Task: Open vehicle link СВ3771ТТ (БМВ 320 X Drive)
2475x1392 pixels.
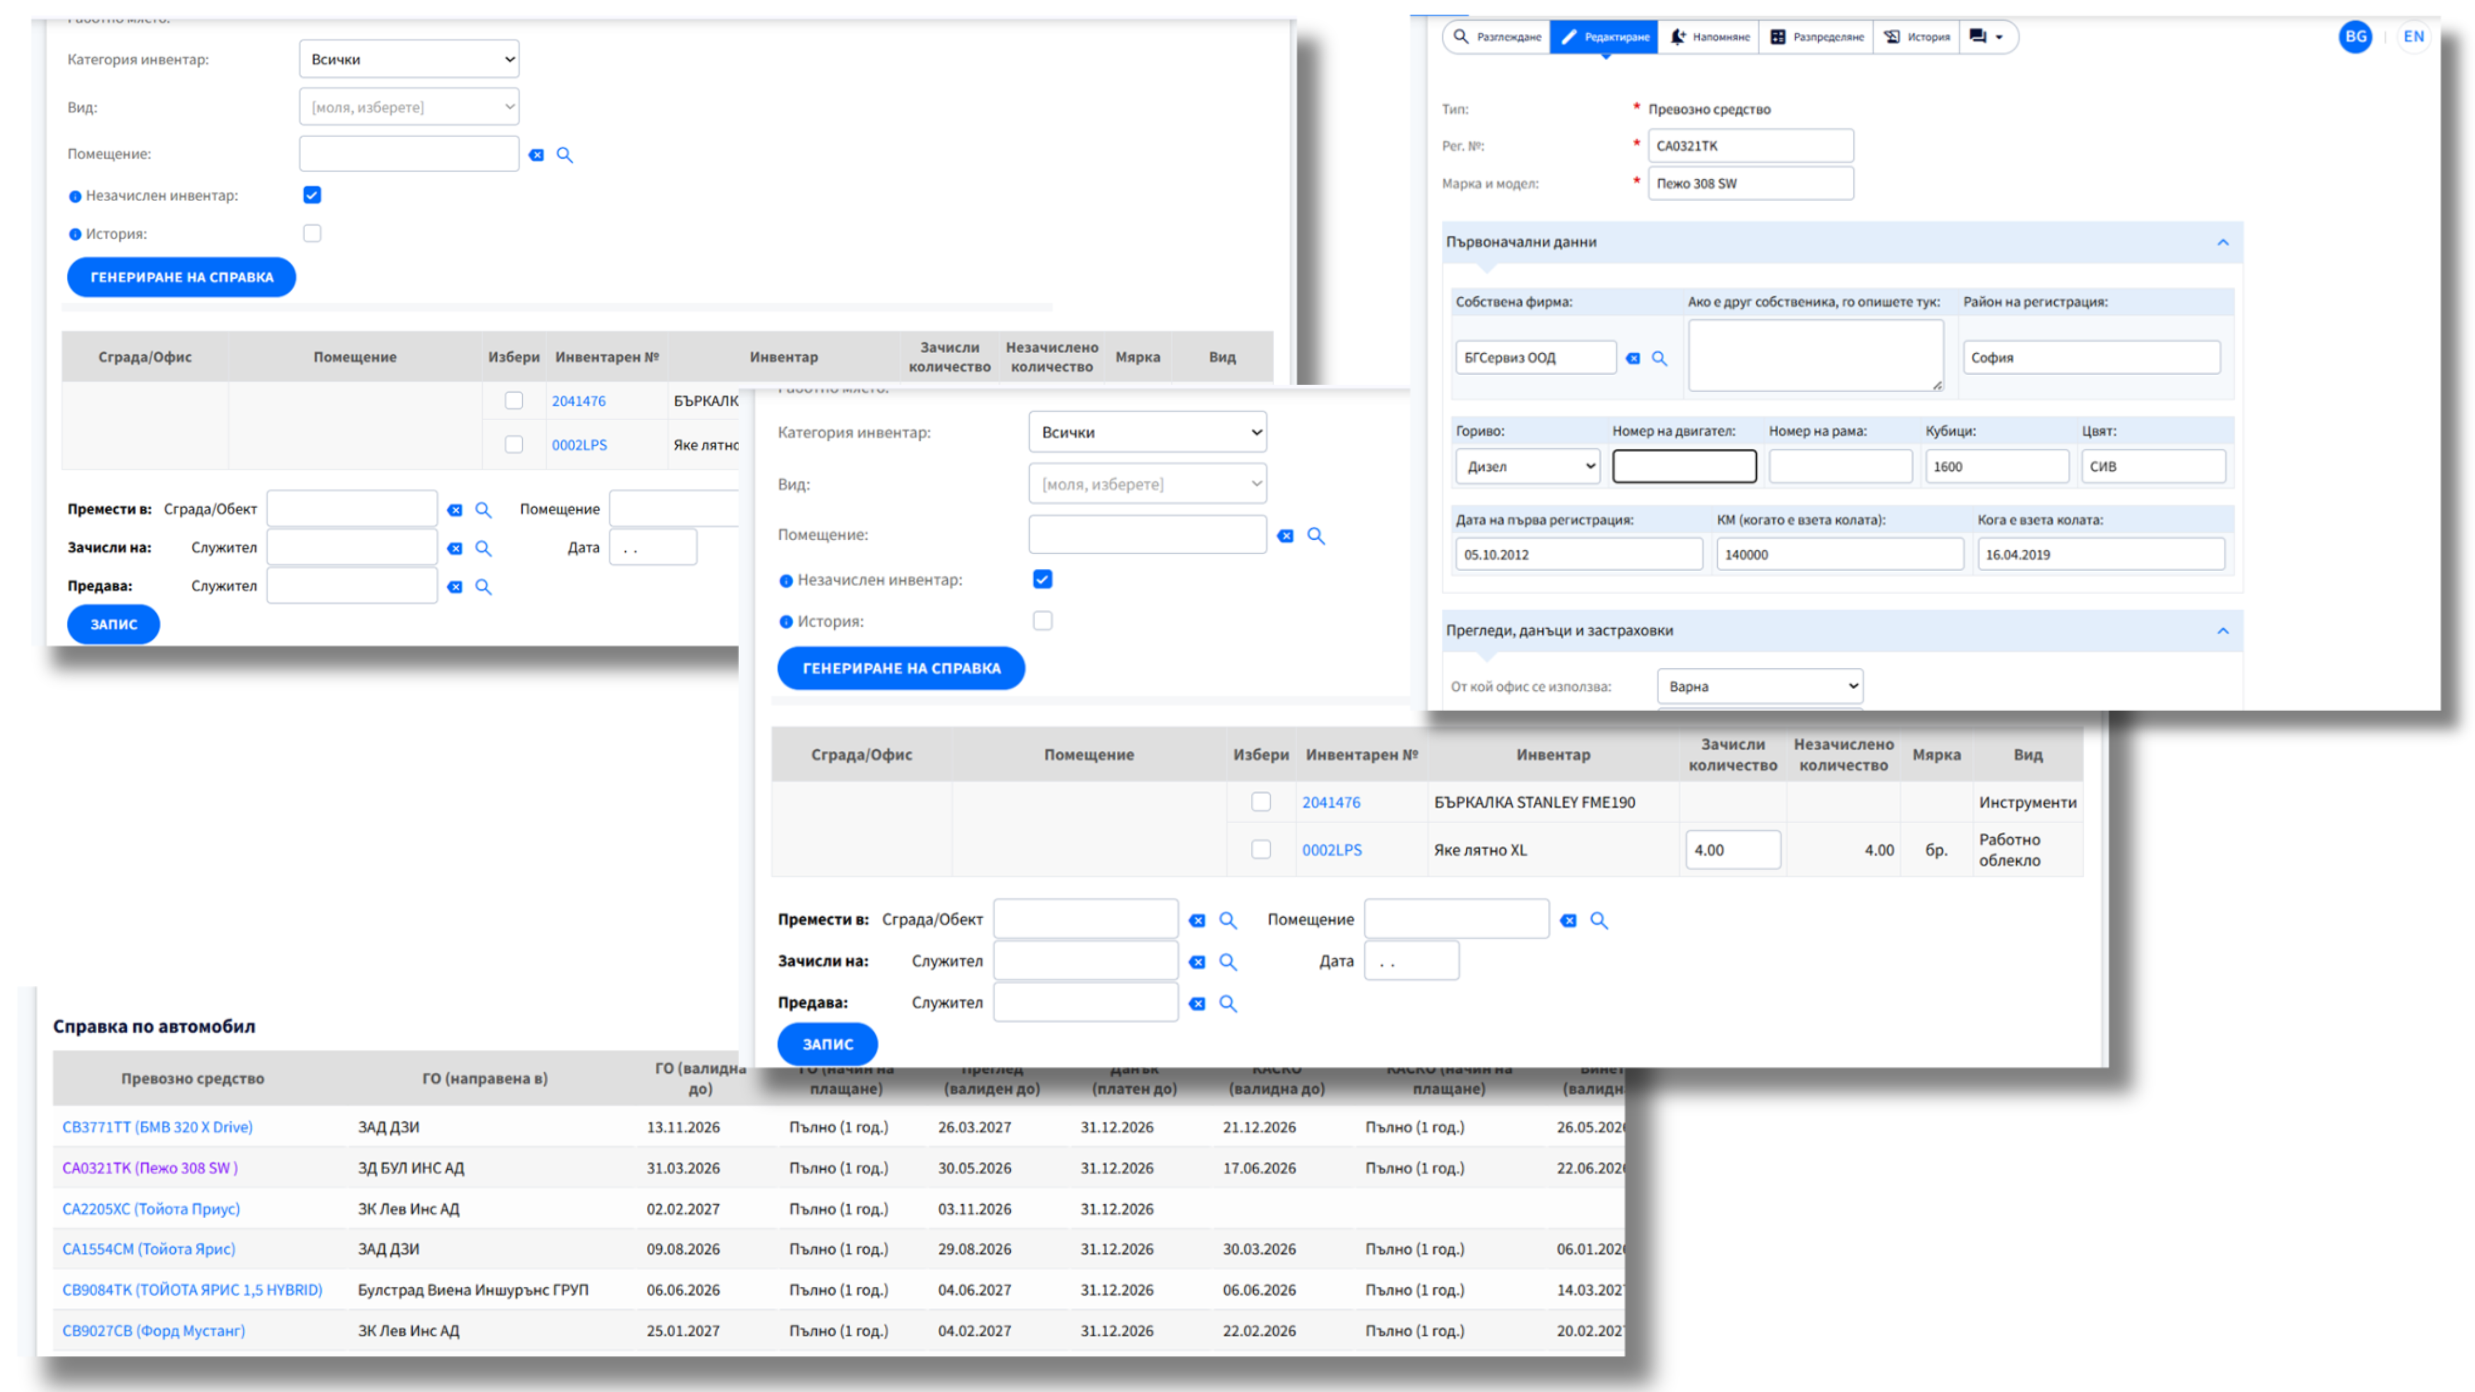Action: (x=158, y=1128)
